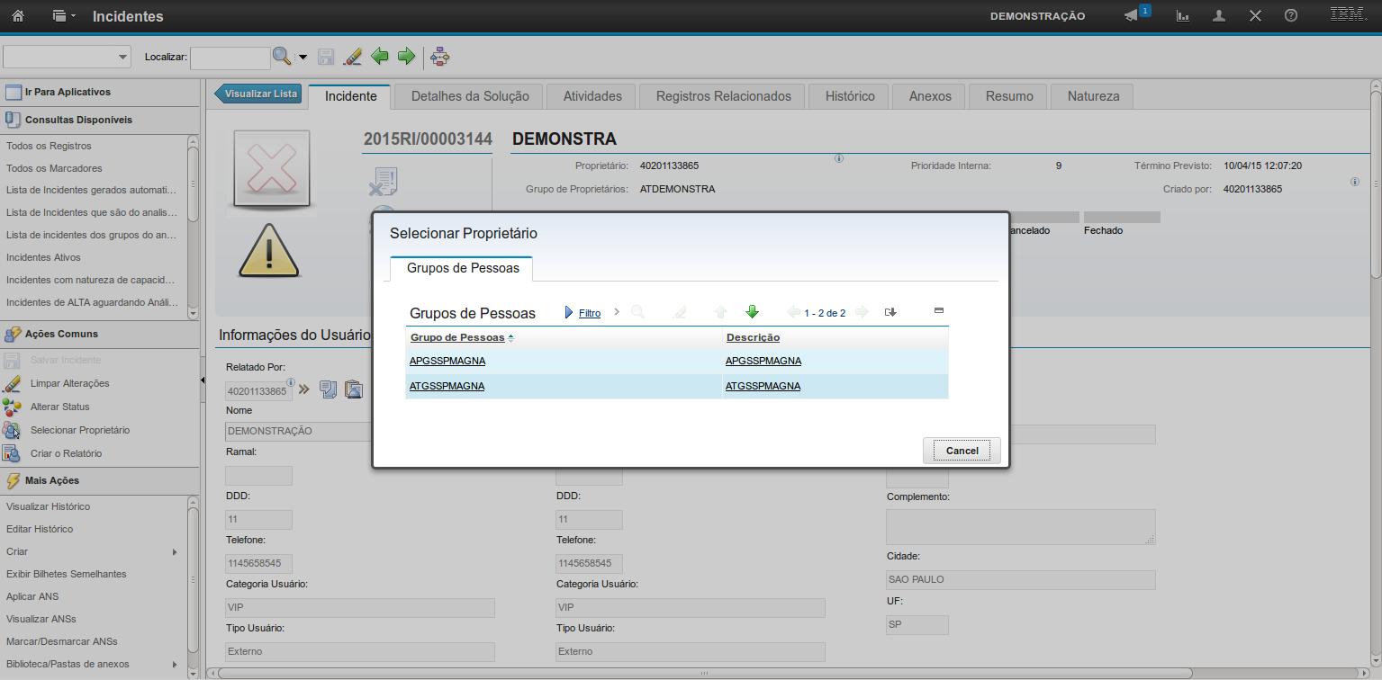
Task: Click the help question mark icon
Action: pos(1291,16)
